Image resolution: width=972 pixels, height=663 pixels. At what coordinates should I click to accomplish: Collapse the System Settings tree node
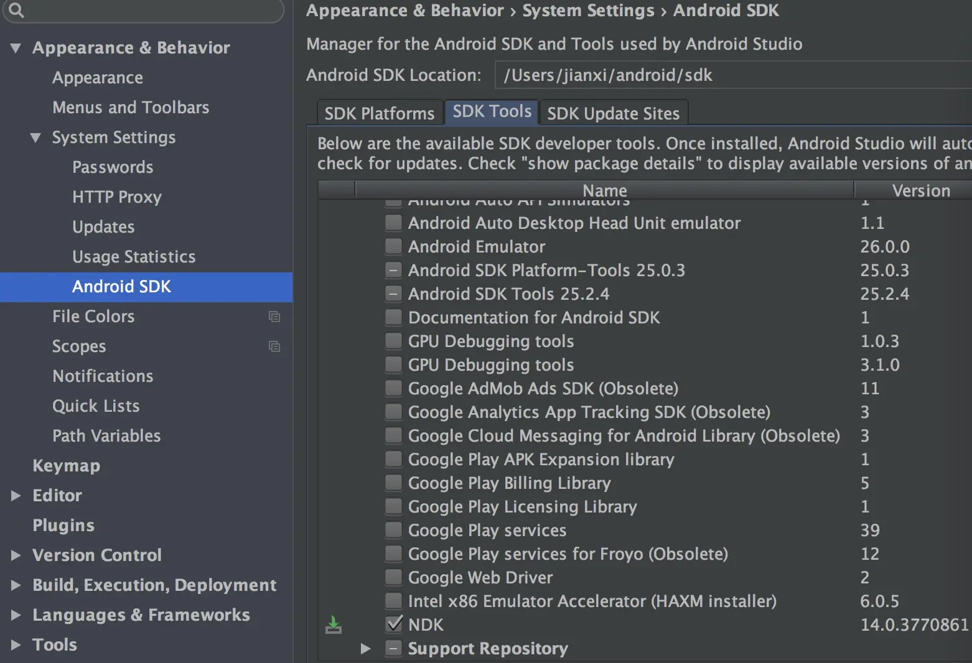point(36,137)
